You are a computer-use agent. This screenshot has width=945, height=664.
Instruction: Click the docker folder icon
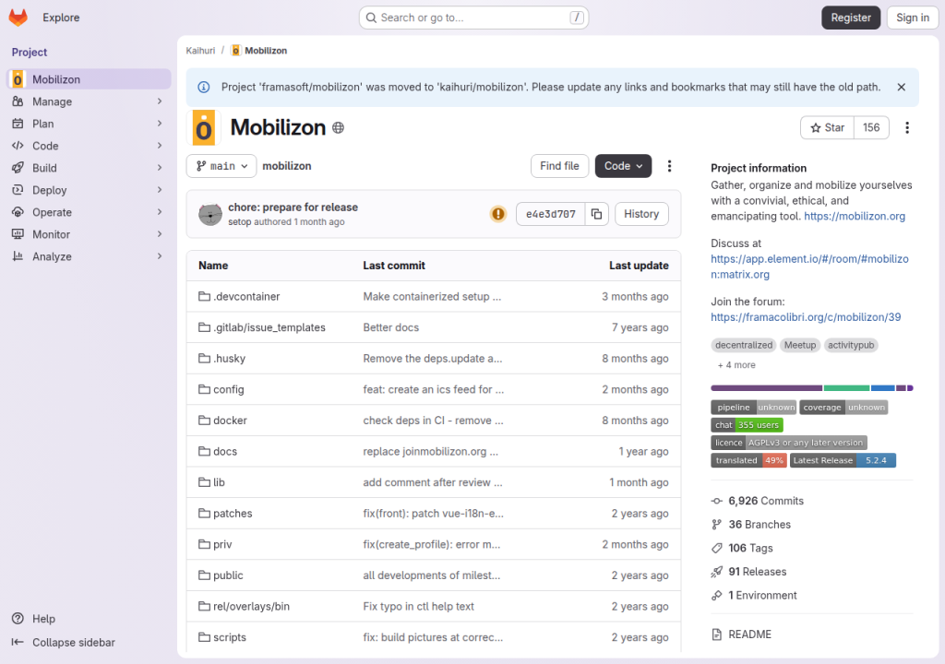204,420
